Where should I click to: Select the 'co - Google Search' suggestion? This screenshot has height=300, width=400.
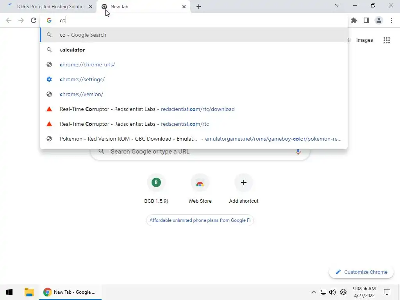(194, 35)
